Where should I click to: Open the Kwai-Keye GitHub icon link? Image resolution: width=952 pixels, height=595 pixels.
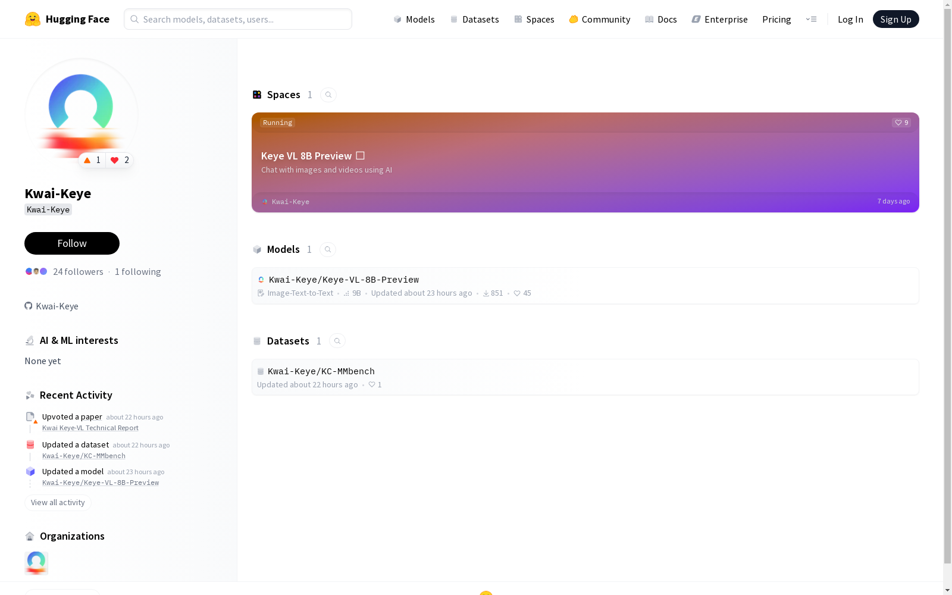[x=28, y=306]
